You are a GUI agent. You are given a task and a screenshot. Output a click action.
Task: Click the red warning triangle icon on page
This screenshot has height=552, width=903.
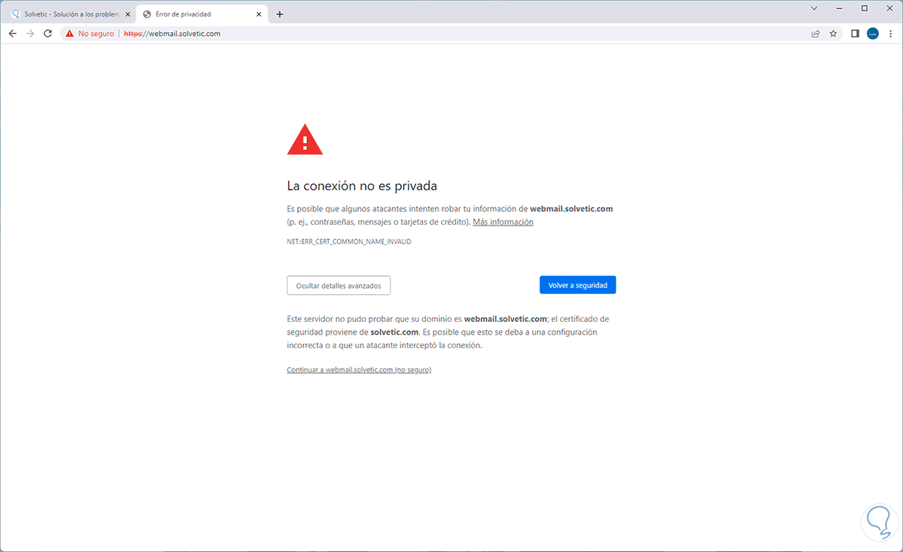pyautogui.click(x=305, y=140)
